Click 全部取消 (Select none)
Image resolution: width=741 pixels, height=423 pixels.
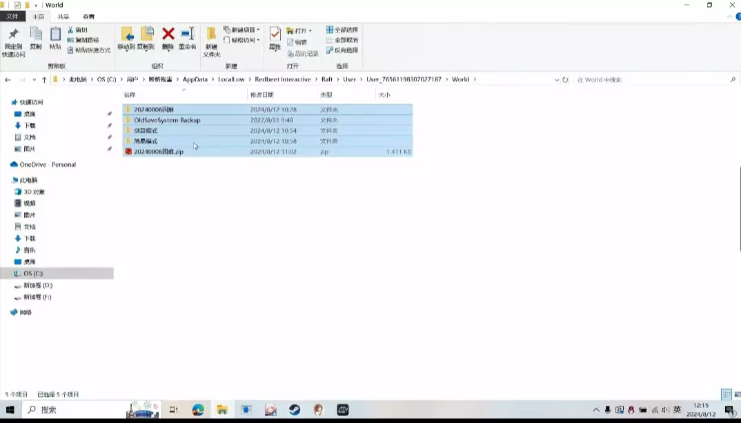pyautogui.click(x=342, y=40)
